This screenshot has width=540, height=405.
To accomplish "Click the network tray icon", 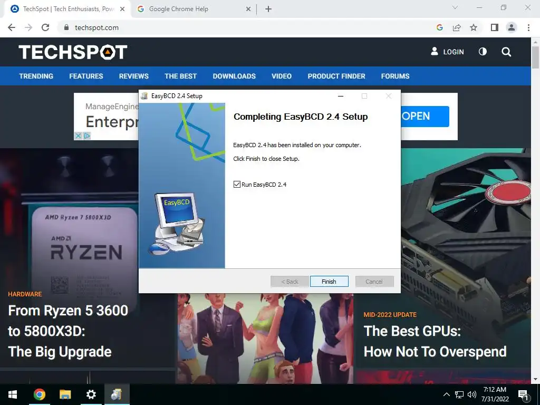I will point(459,394).
